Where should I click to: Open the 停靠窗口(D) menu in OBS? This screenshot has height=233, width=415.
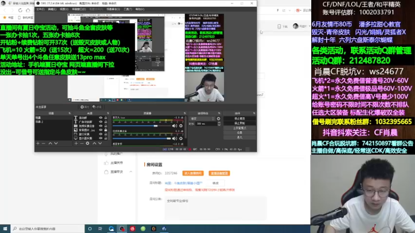pyautogui.click(x=79, y=9)
